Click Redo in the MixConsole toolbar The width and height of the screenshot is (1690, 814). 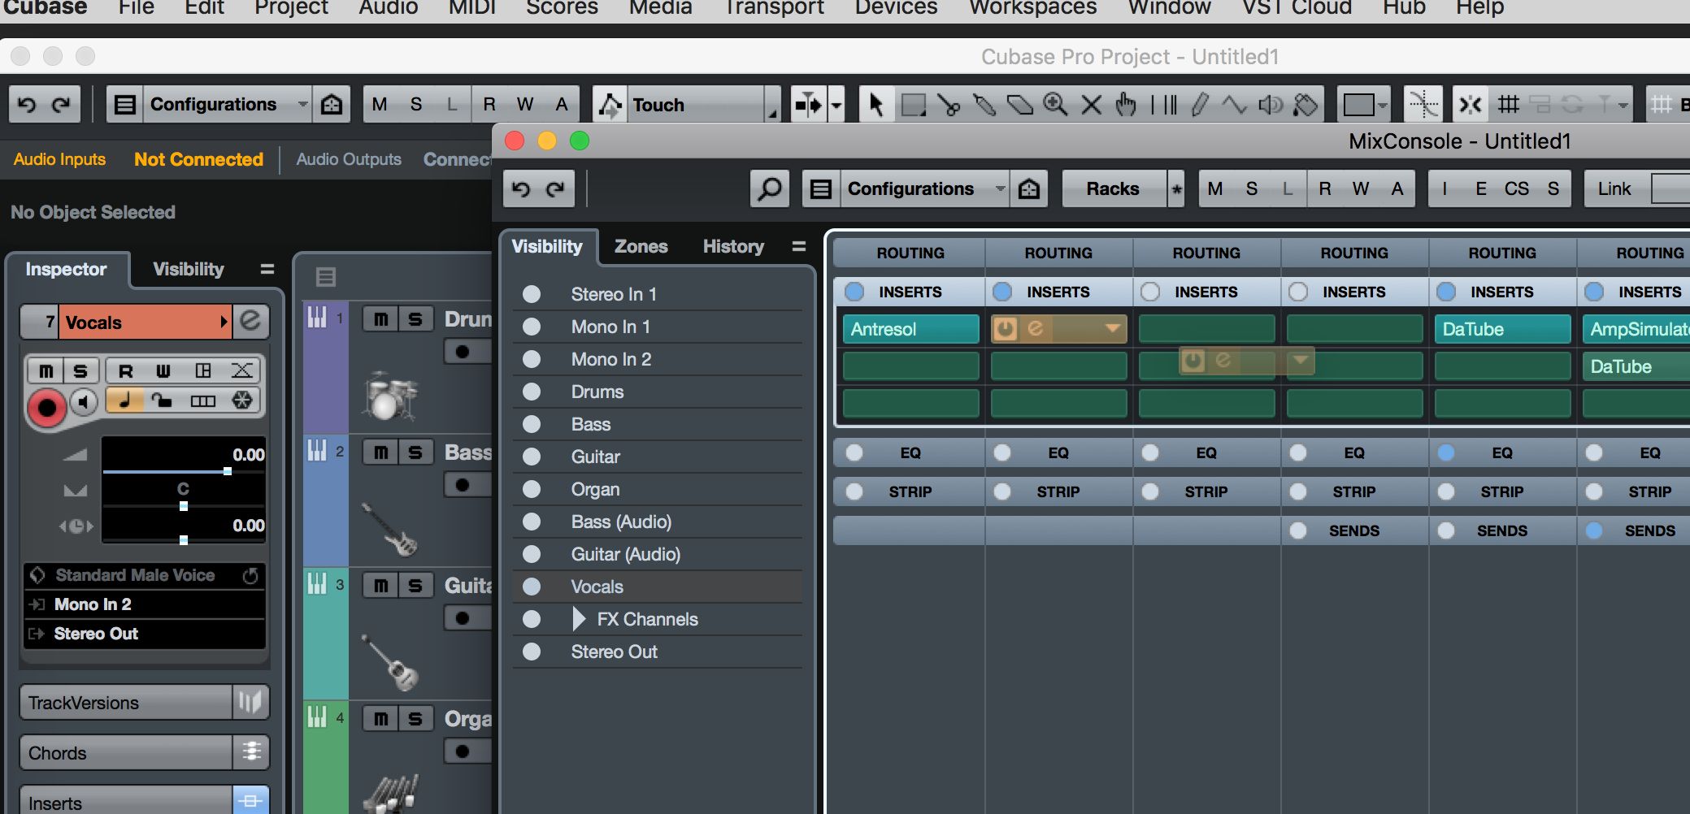coord(556,189)
